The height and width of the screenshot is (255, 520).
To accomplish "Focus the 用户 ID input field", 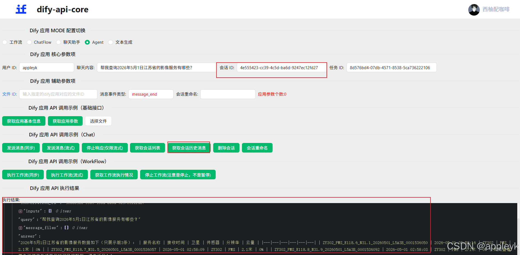I will (47, 68).
